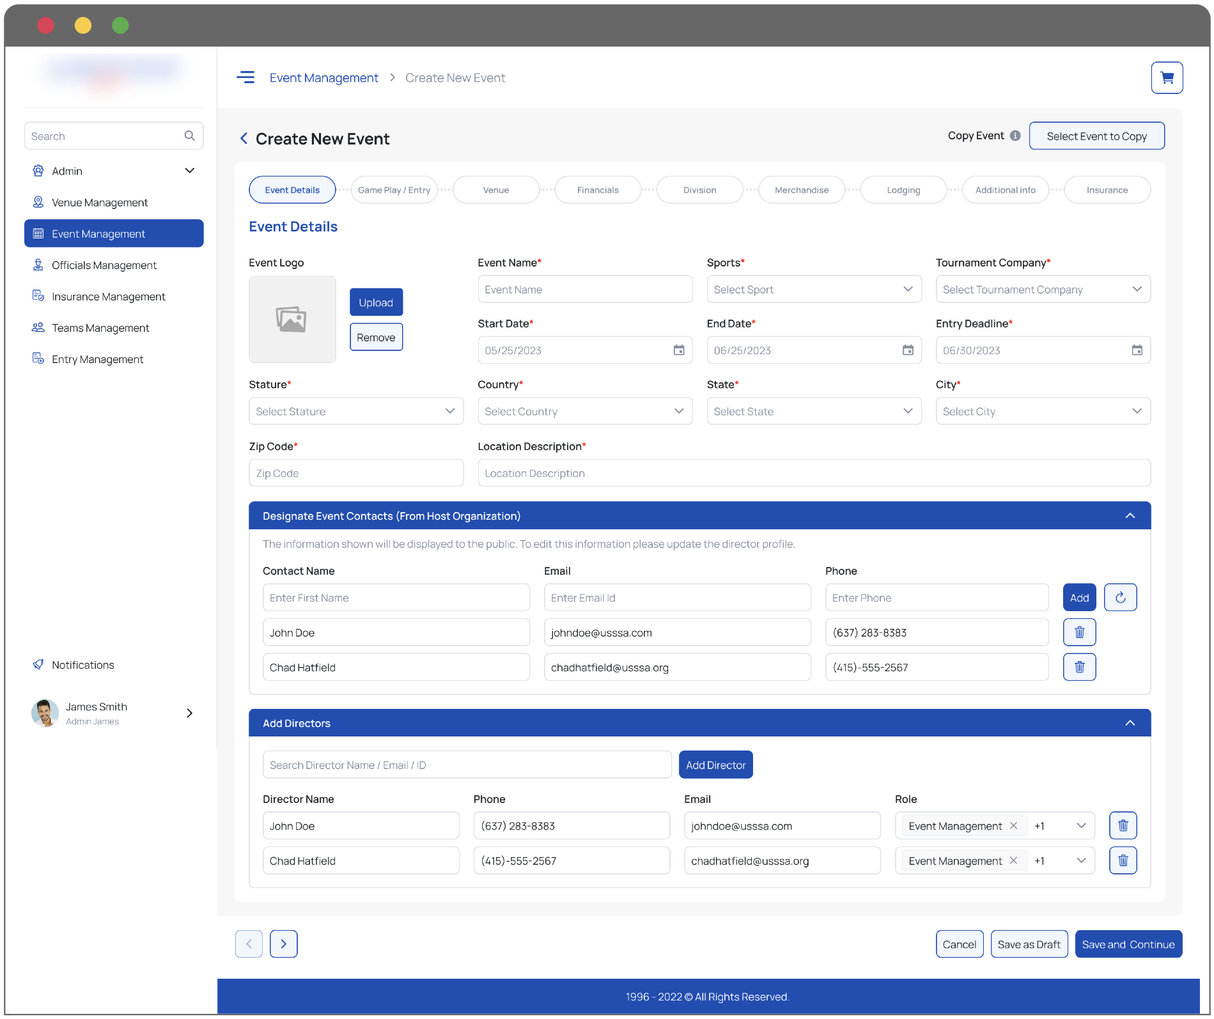Click the next page arrow button
The width and height of the screenshot is (1214, 1019).
[283, 944]
